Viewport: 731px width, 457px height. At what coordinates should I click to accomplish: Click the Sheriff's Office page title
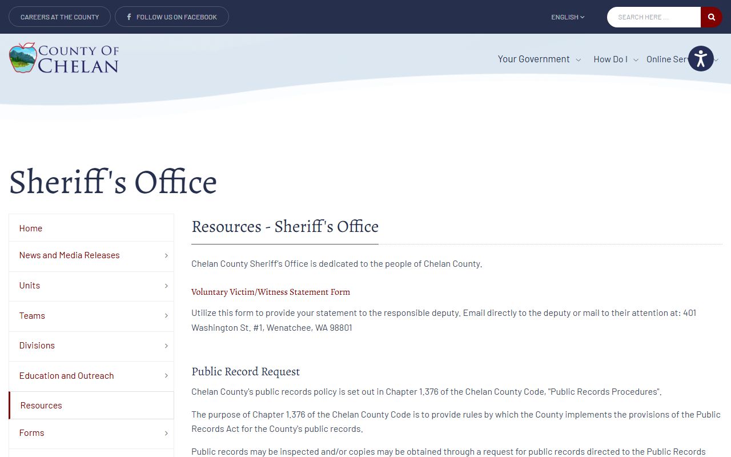point(113,182)
